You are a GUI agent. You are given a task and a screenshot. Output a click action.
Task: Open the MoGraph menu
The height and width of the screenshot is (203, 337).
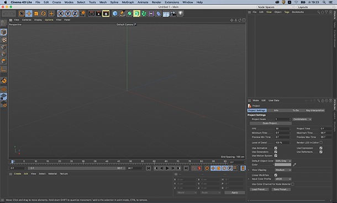point(128,2)
